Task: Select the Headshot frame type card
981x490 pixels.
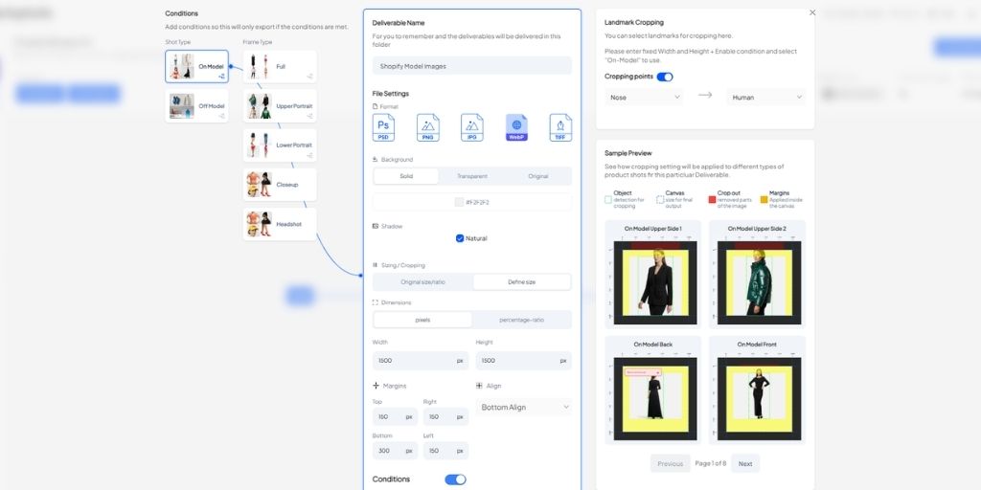Action: point(280,224)
